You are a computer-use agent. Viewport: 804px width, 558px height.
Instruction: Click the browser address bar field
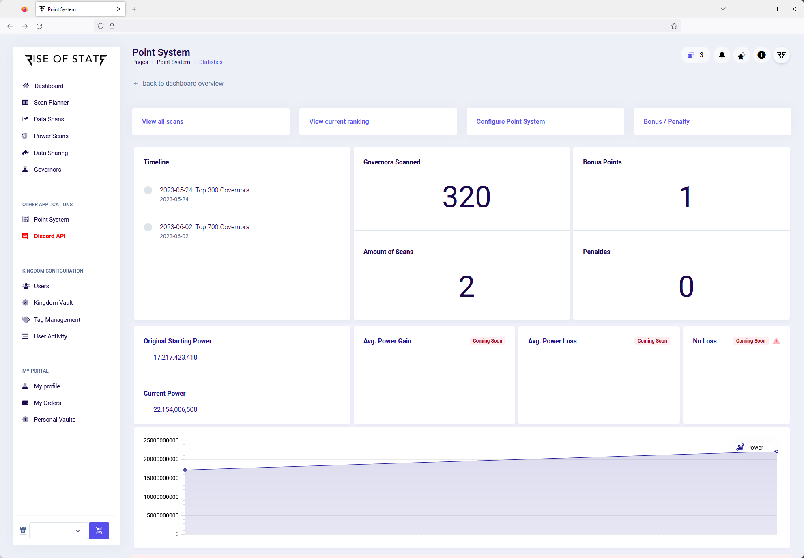click(x=389, y=26)
